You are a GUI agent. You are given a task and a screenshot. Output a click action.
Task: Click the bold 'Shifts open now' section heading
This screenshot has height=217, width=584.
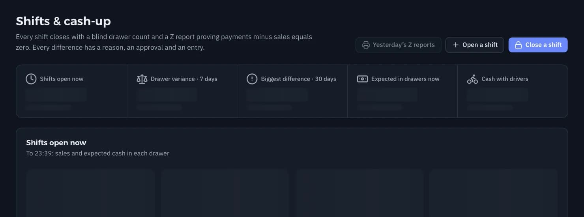tap(56, 142)
